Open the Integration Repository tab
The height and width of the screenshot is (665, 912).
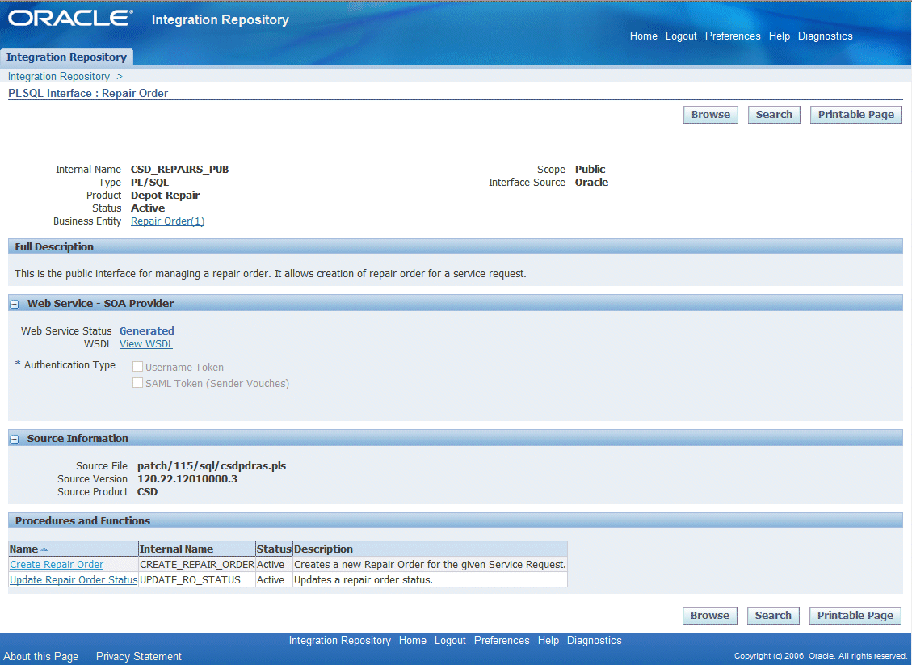coord(66,57)
